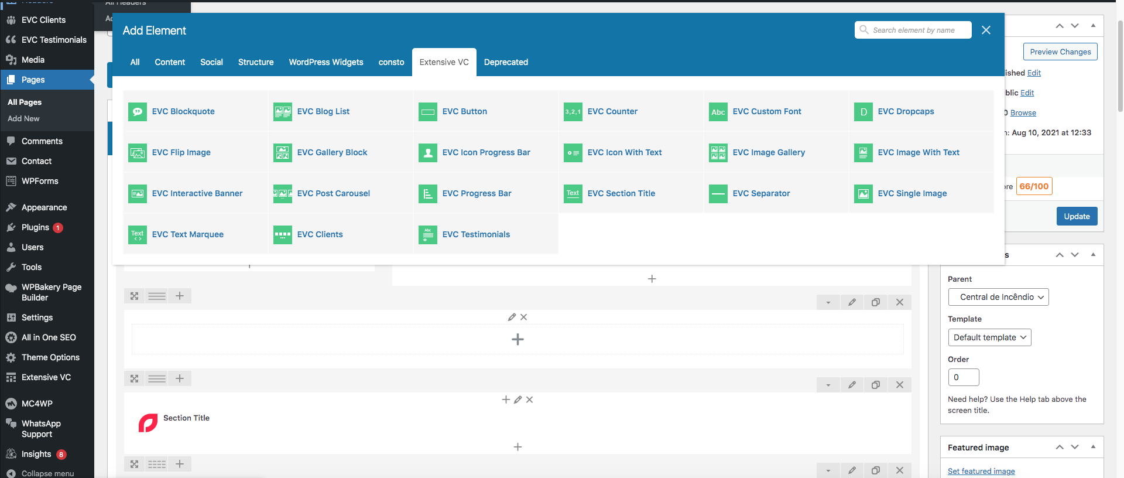This screenshot has height=478, width=1124.
Task: Insert the EVC Icon With Text element
Action: [631, 152]
